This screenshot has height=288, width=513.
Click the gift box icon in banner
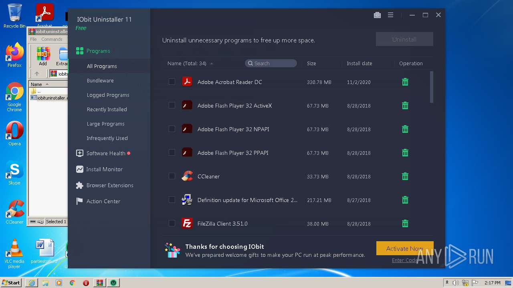point(173,250)
